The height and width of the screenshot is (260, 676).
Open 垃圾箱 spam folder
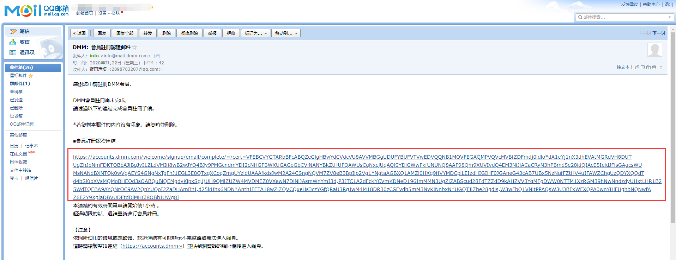(x=16, y=116)
